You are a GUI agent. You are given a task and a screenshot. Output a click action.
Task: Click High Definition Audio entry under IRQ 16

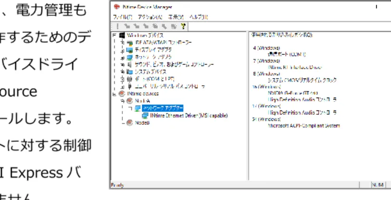(x=303, y=100)
